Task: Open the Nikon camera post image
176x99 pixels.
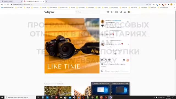Action: tap(72, 46)
